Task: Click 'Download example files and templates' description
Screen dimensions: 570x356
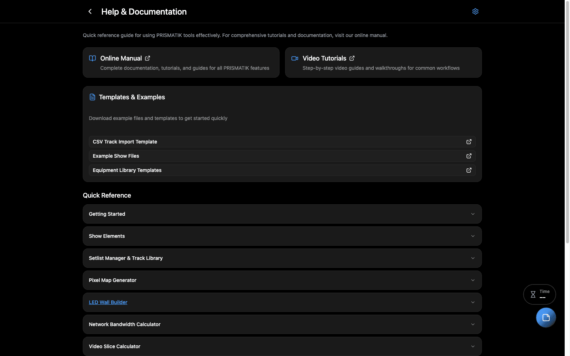Action: (158, 118)
